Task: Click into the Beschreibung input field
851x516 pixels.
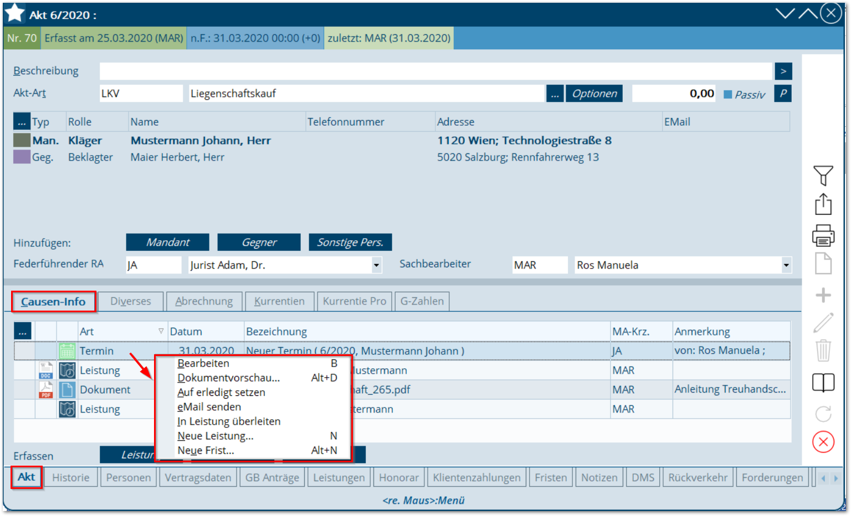Action: click(435, 71)
